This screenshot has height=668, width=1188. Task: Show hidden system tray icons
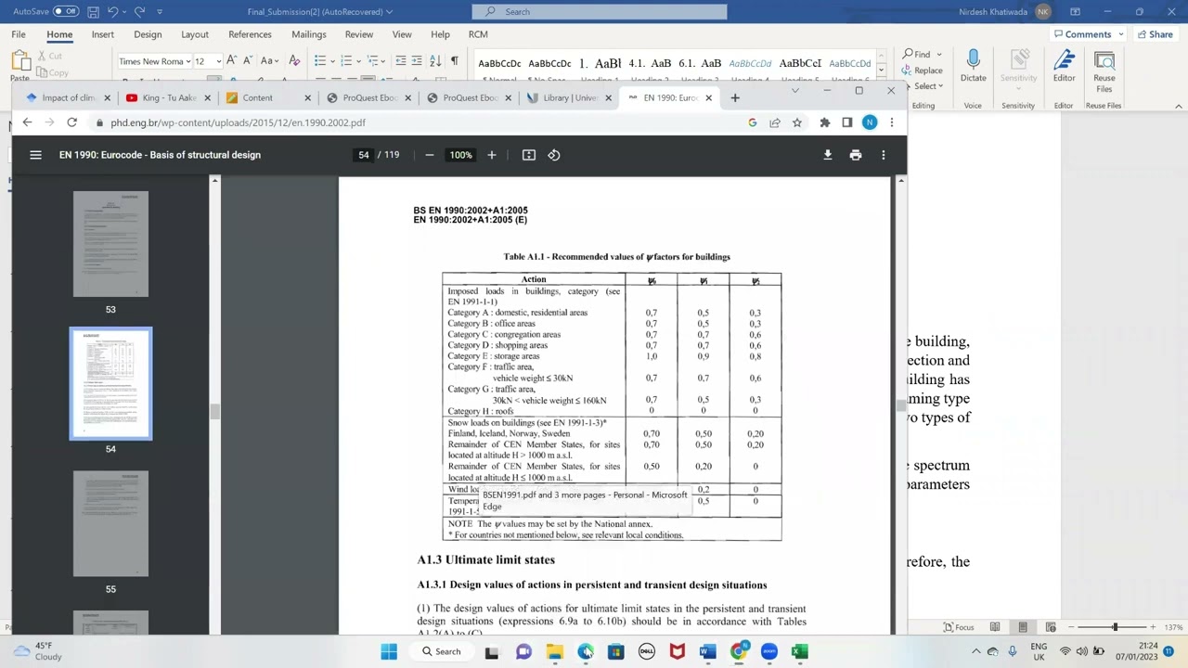tap(975, 651)
